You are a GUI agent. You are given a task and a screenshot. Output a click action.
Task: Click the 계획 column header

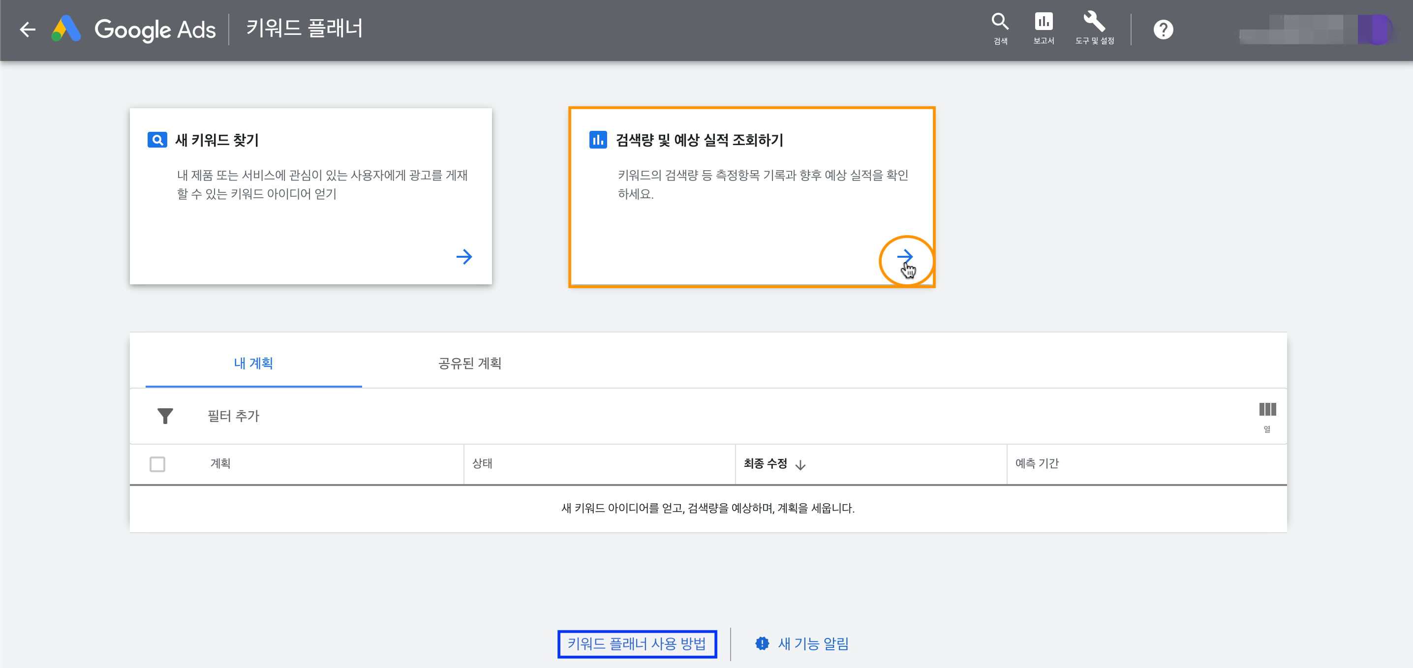click(x=220, y=463)
